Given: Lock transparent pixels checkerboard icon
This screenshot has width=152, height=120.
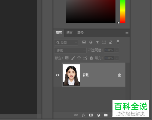Looking at the screenshot, I should (67, 58).
